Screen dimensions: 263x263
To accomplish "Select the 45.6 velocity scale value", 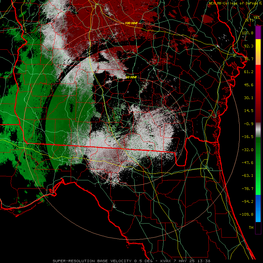I will [249, 85].
